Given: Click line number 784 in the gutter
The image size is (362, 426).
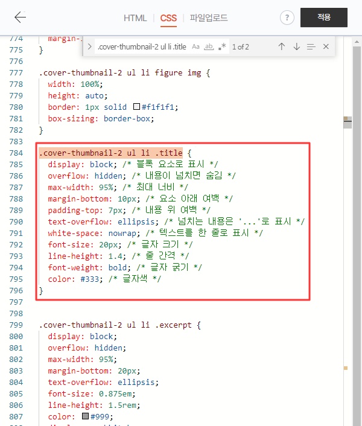Looking at the screenshot, I should (16, 153).
